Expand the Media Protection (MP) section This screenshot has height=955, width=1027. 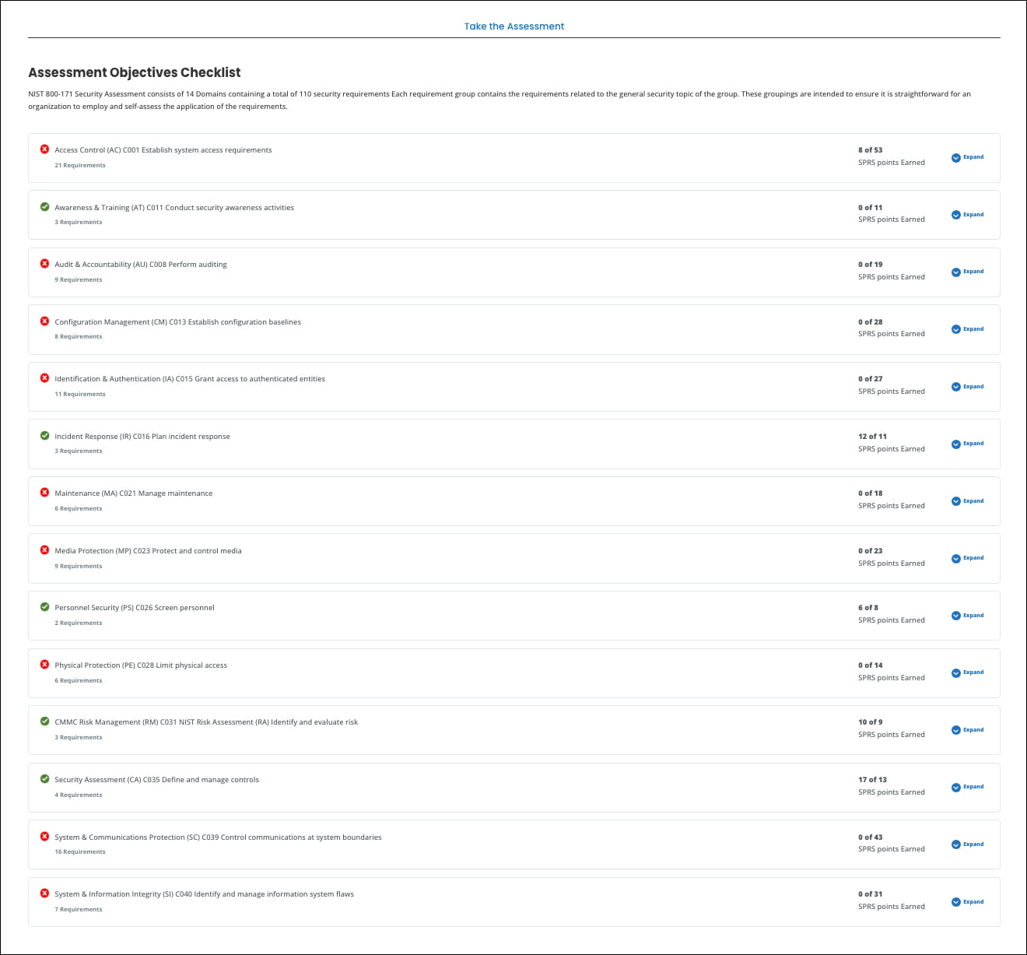click(x=967, y=558)
